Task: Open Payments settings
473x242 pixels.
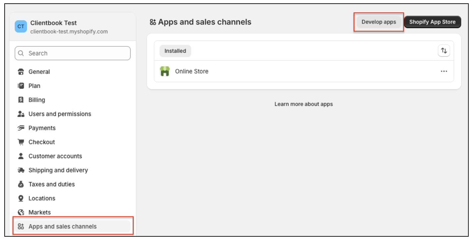Action: [72, 128]
